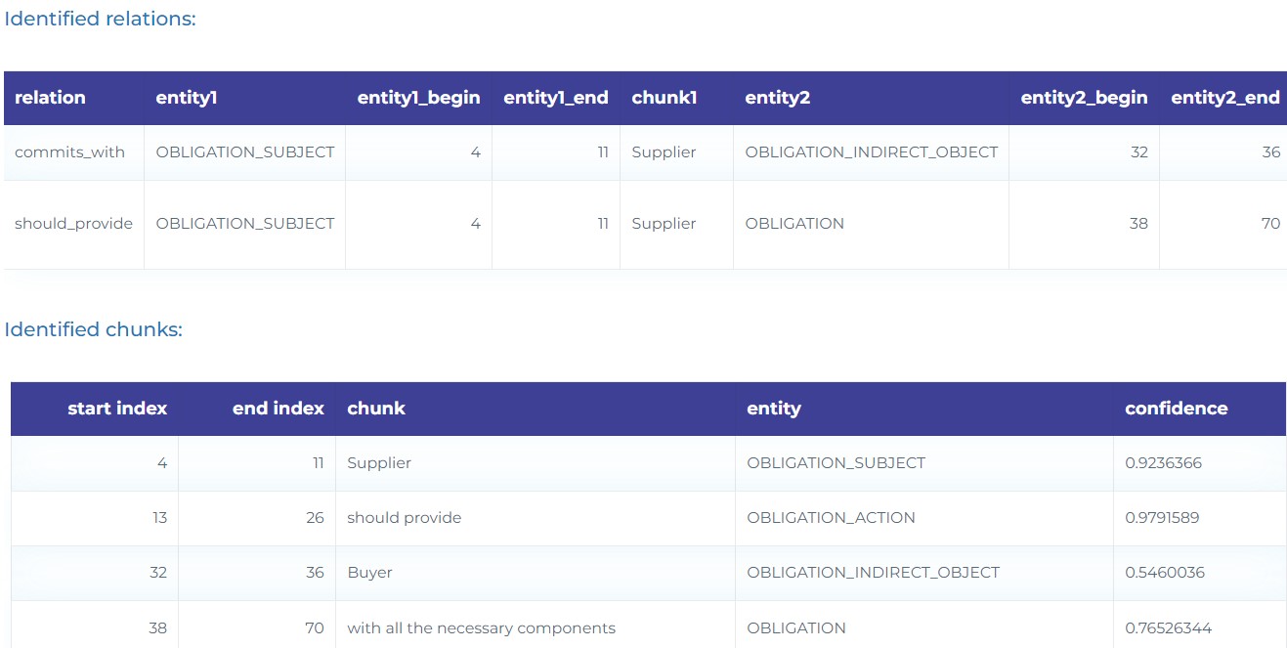Click end index 36 in the Buyer row
Image resolution: width=1287 pixels, height=648 pixels.
click(315, 573)
